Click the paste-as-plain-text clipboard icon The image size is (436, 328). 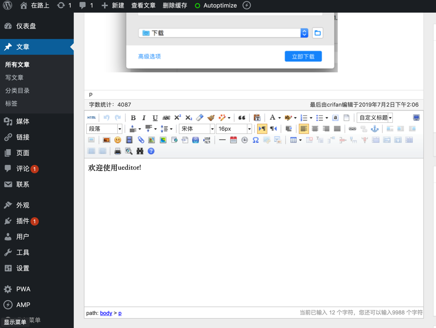(x=257, y=118)
